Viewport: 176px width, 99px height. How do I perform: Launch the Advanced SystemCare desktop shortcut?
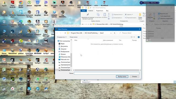[12, 33]
